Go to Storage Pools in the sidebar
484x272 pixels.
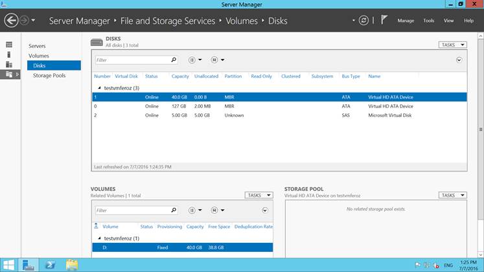pyautogui.click(x=49, y=76)
